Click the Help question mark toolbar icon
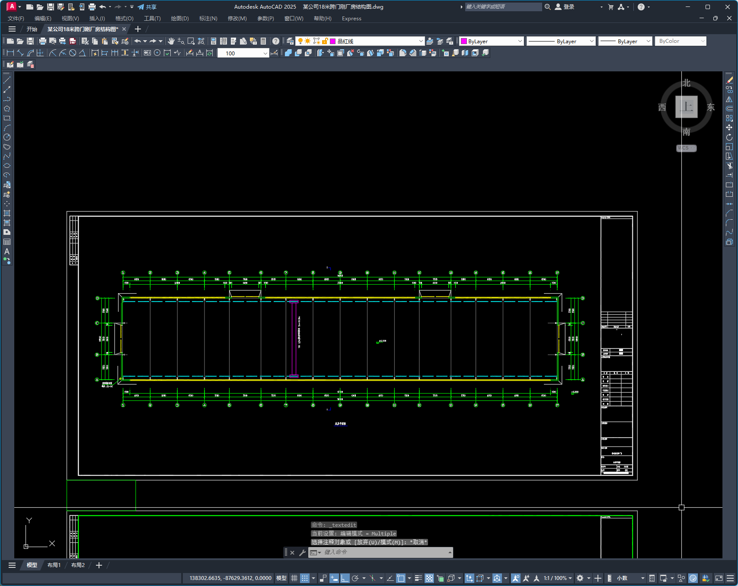Image resolution: width=738 pixels, height=586 pixels. pos(276,41)
